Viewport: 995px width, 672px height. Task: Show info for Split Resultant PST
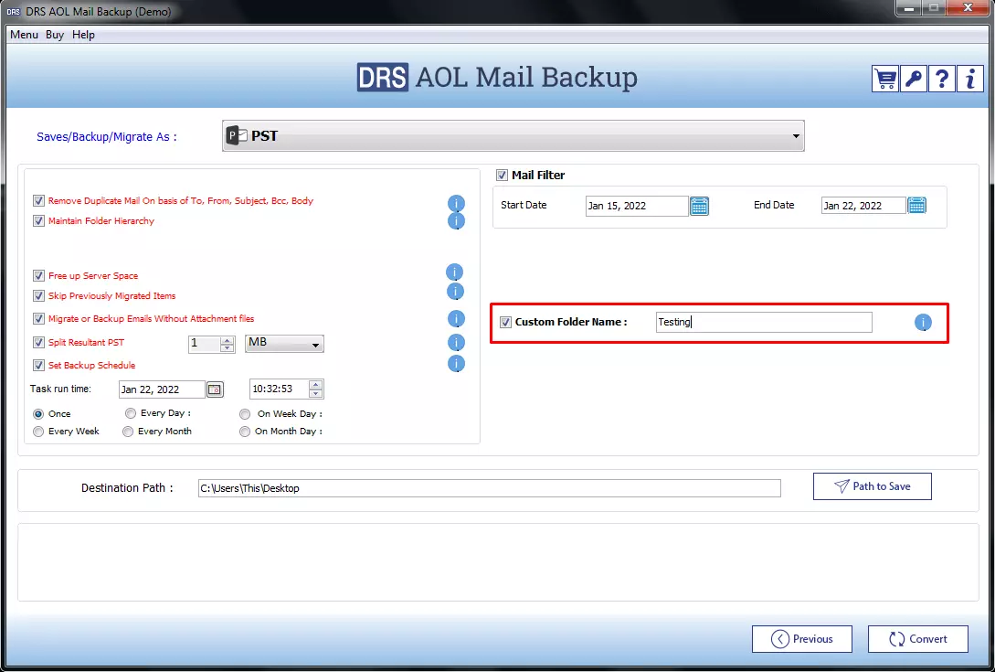tap(456, 343)
